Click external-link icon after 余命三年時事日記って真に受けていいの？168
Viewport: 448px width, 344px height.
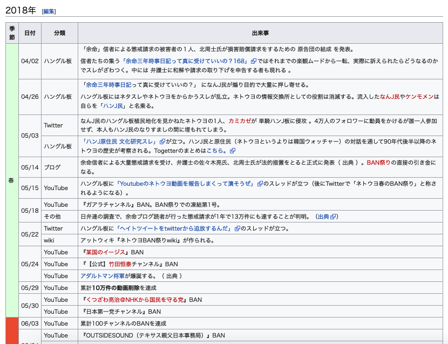pos(254,61)
